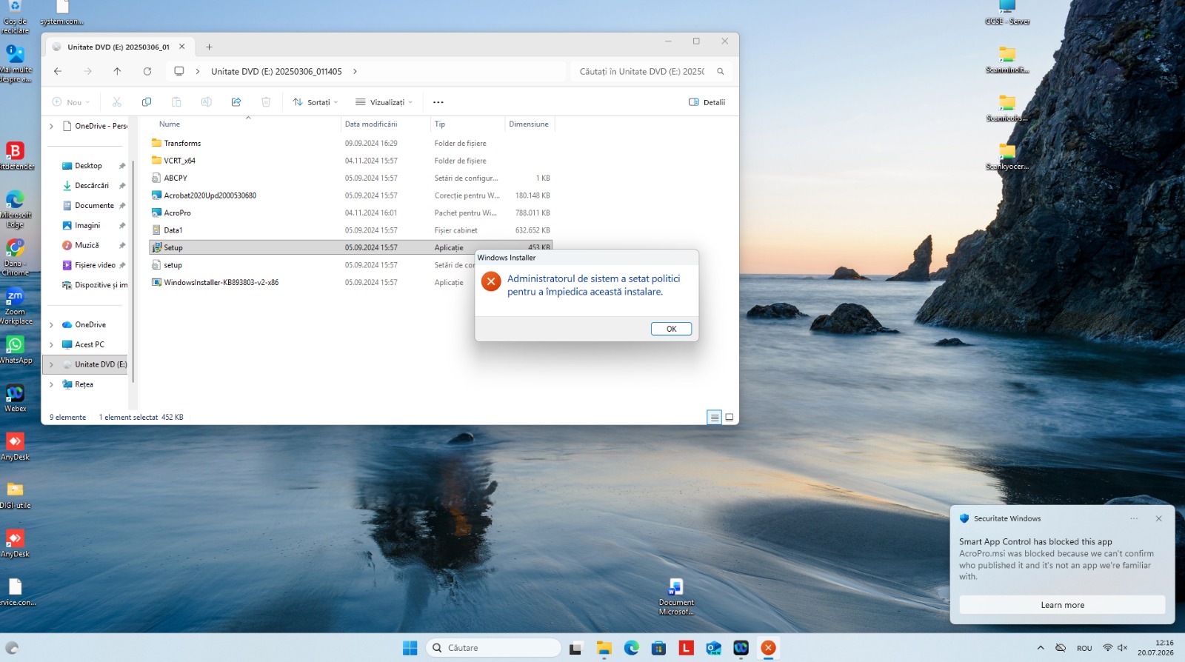Navigate back in File Explorer
1185x662 pixels.
[x=58, y=71]
